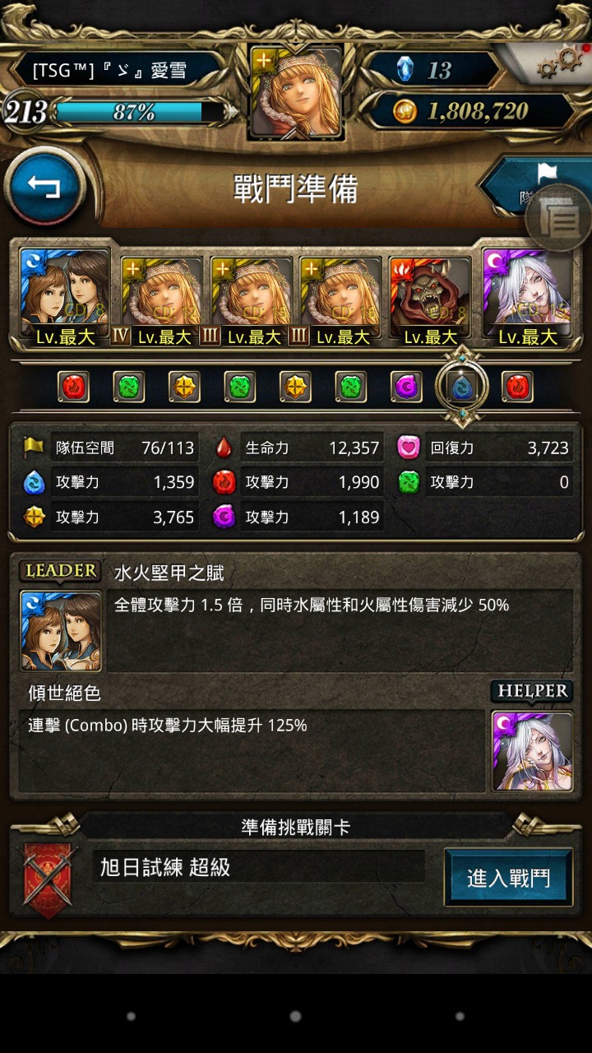Click the 進入戰鬥 button

(508, 877)
